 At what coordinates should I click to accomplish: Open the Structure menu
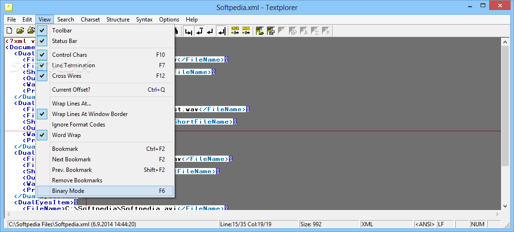(118, 19)
